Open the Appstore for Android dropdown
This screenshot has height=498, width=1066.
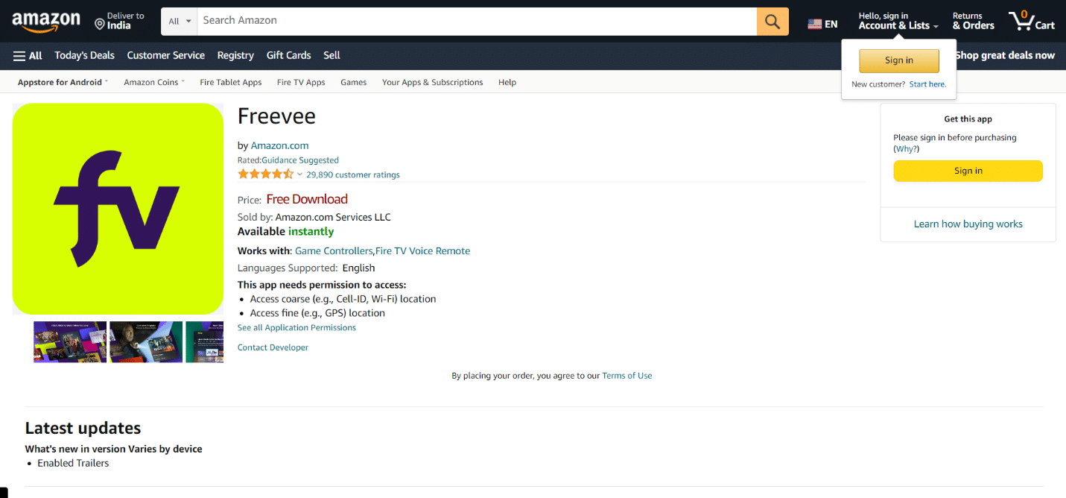click(63, 82)
